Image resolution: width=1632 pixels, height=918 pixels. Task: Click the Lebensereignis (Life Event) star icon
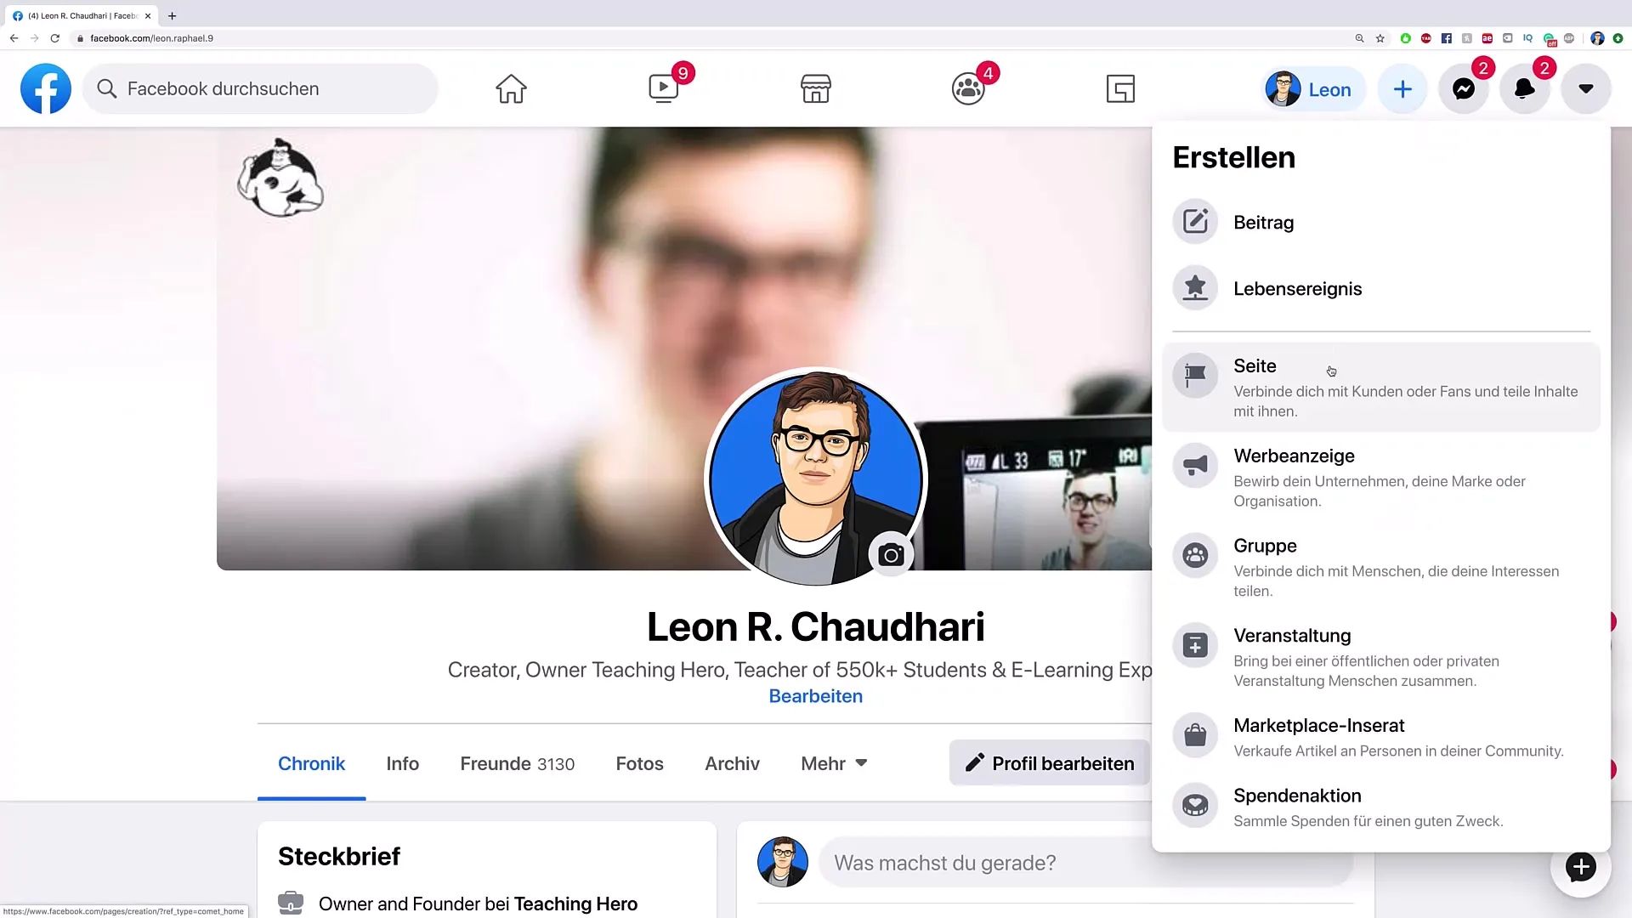tap(1195, 288)
